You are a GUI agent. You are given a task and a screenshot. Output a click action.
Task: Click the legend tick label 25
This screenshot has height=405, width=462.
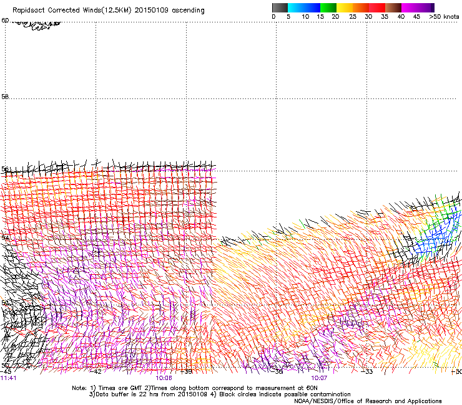coord(353,17)
